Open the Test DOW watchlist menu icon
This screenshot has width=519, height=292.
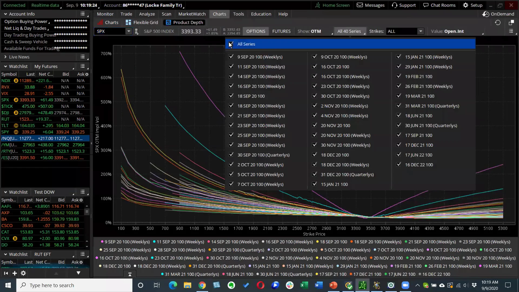[x=83, y=192]
